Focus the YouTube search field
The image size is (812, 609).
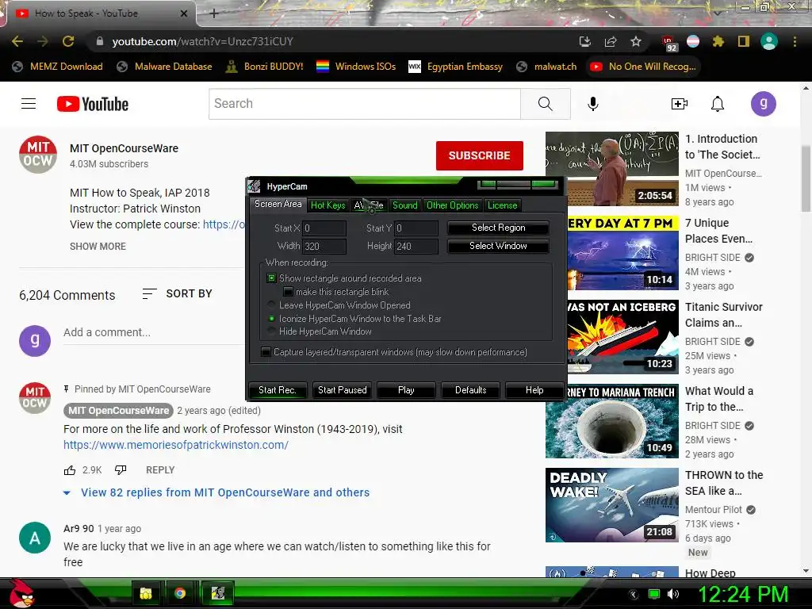tap(365, 104)
